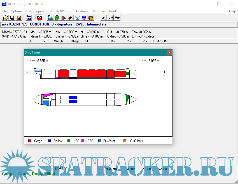Click the Help menu item
Image resolution: width=238 pixels, height=184 pixels.
232,11
